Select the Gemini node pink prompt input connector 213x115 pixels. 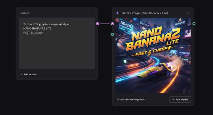[112, 24]
